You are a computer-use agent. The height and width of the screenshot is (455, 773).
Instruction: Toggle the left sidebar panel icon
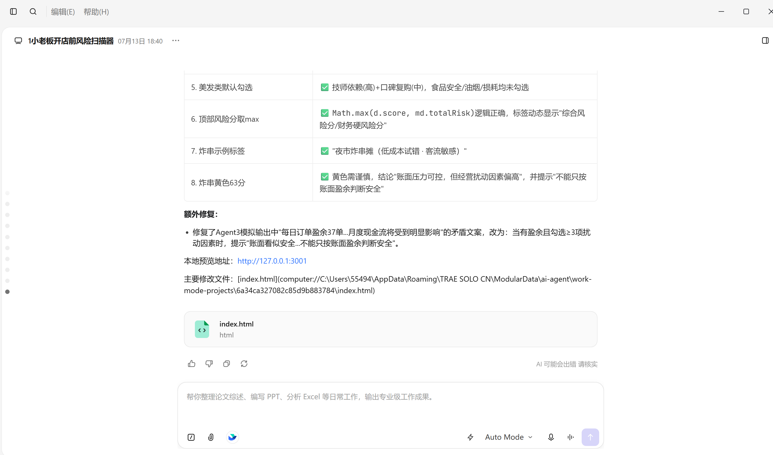[13, 12]
